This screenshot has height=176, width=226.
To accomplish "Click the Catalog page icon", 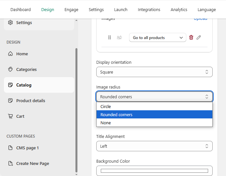I will click(10, 85).
